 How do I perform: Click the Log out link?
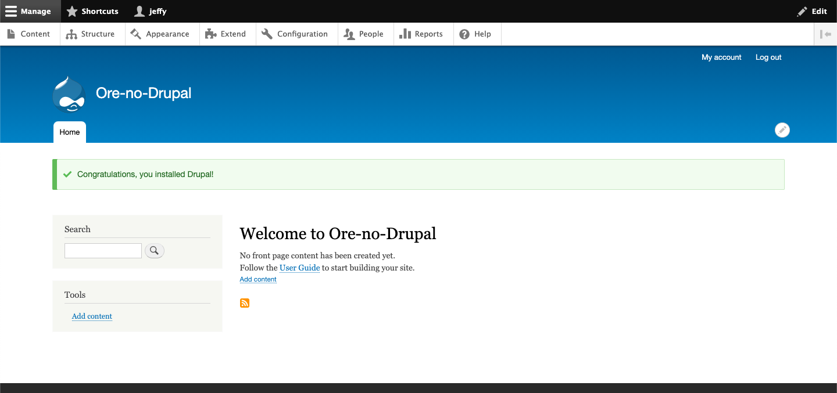768,57
